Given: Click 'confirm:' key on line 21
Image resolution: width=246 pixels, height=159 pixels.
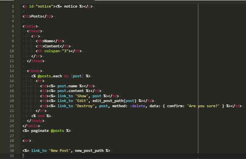Looking at the screenshot, I should coord(176,106).
